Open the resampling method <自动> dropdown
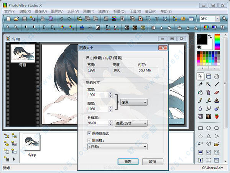230x173 pixels. [117, 147]
